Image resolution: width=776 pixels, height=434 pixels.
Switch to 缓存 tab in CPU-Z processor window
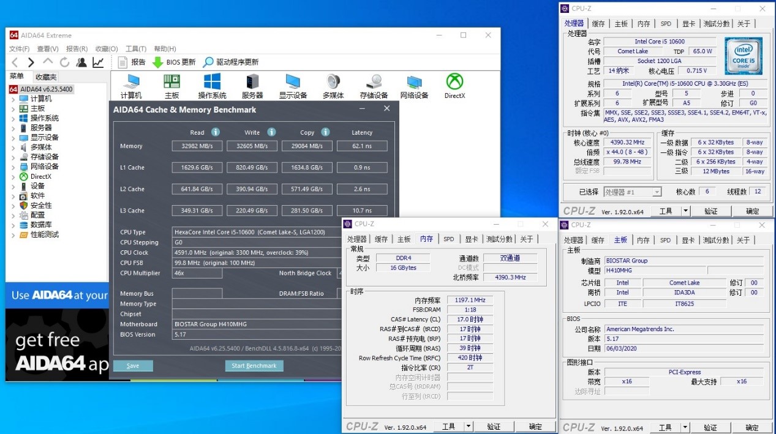click(x=598, y=24)
